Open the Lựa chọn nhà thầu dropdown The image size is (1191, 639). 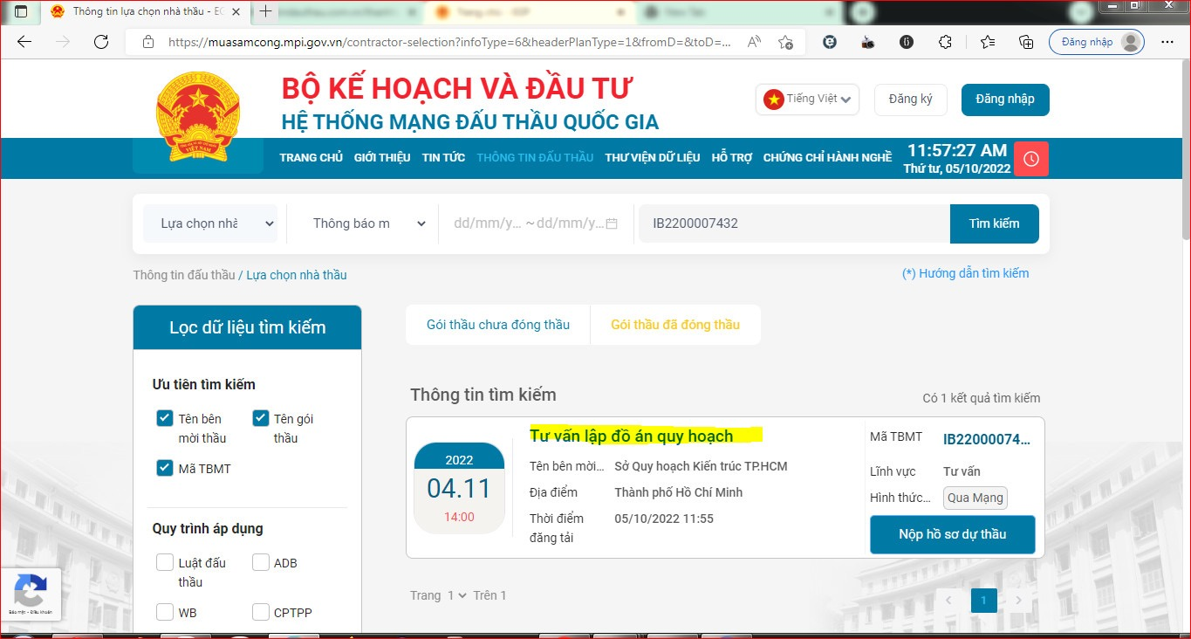[x=209, y=223]
